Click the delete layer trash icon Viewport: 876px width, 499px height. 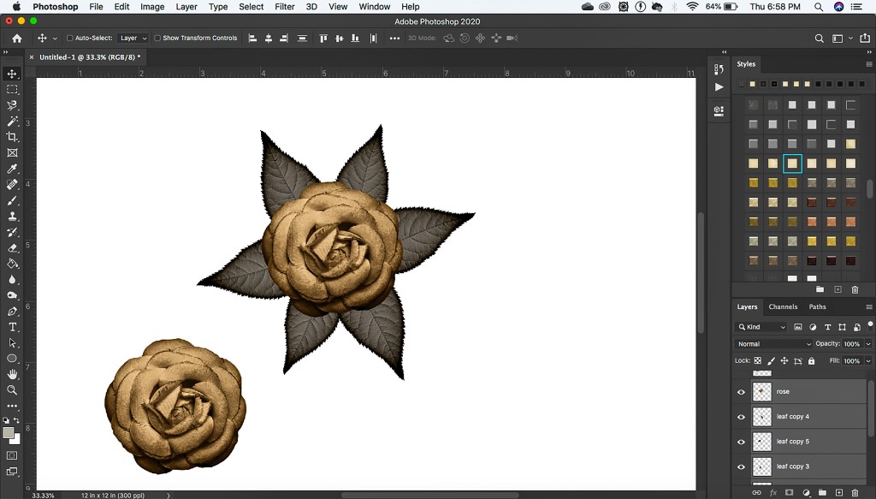point(855,493)
